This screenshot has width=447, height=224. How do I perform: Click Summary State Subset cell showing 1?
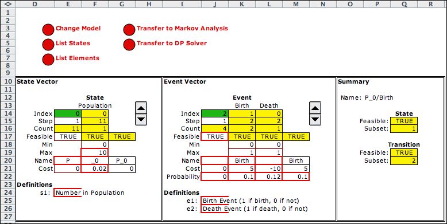[x=404, y=129]
